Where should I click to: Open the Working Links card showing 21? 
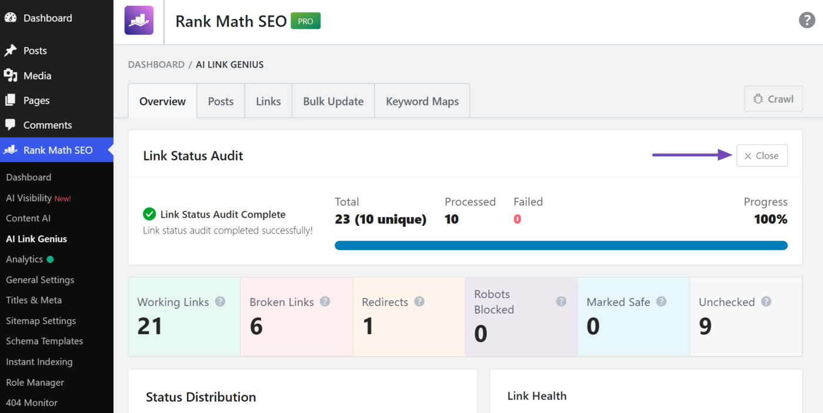coord(185,317)
